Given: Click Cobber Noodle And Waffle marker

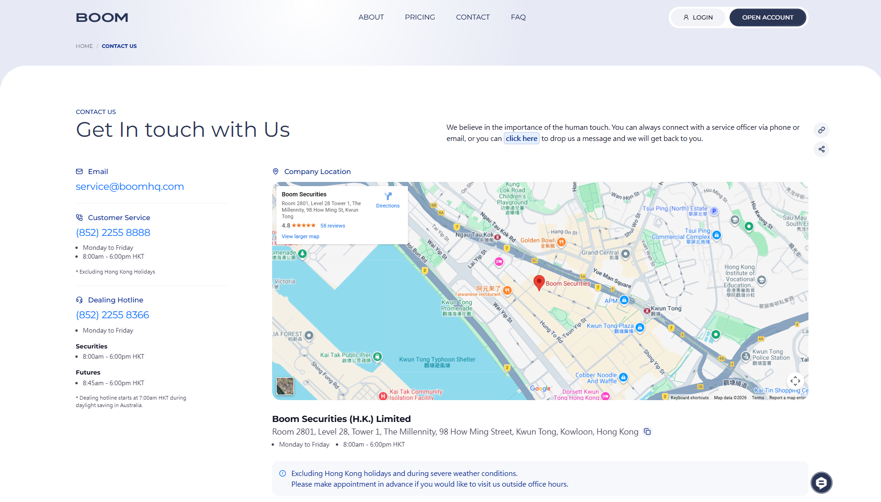Looking at the screenshot, I should tap(623, 377).
